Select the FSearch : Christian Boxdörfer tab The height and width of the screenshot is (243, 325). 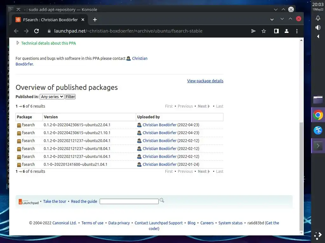49,20
